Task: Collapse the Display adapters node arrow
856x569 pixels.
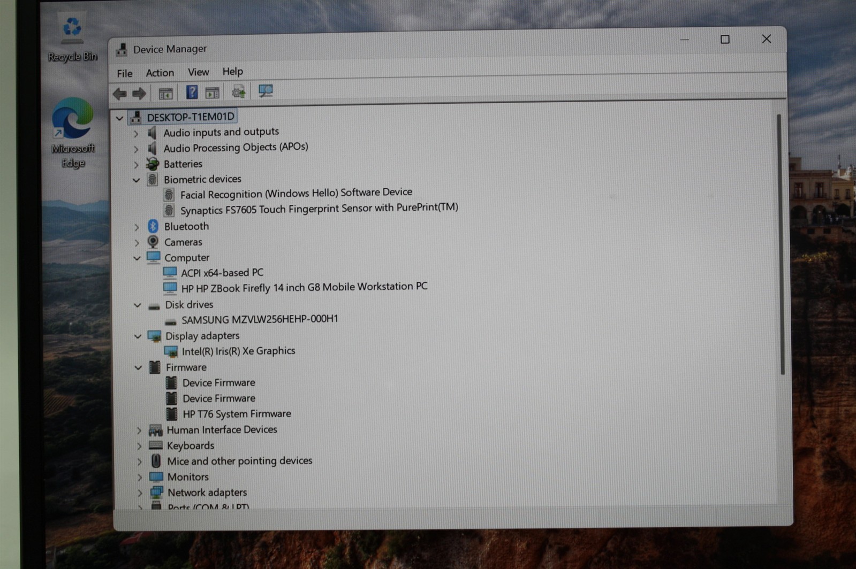Action: click(x=138, y=336)
